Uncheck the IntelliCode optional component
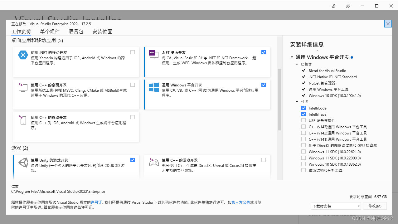 303,108
